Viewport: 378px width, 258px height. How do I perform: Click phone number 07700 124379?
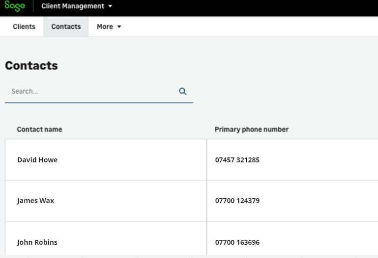click(237, 201)
